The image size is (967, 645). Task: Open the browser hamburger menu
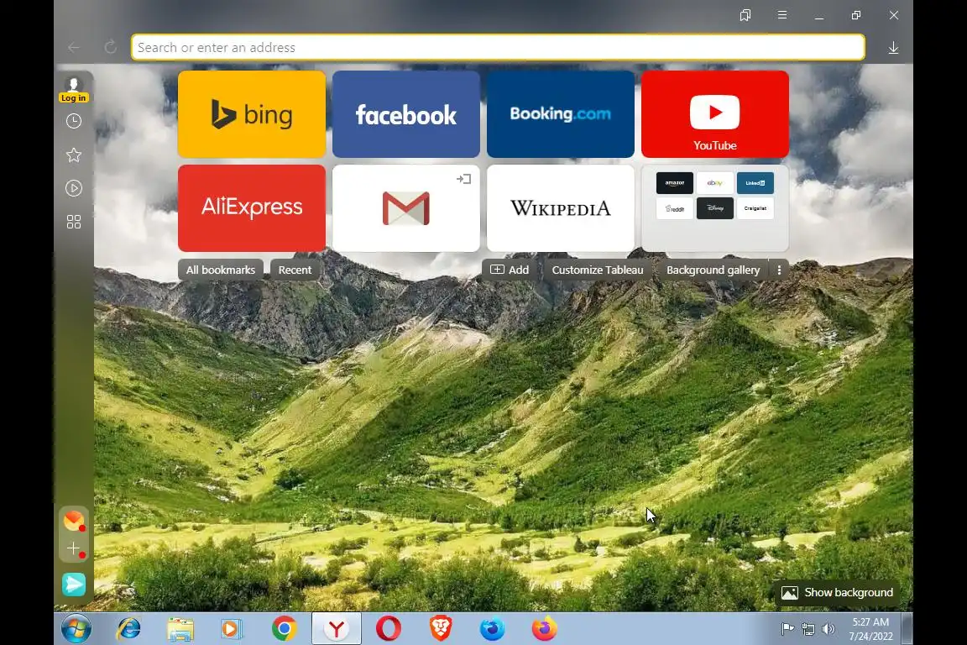click(782, 15)
